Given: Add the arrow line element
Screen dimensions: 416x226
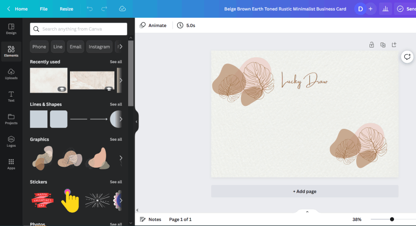Looking at the screenshot, I should point(99,119).
